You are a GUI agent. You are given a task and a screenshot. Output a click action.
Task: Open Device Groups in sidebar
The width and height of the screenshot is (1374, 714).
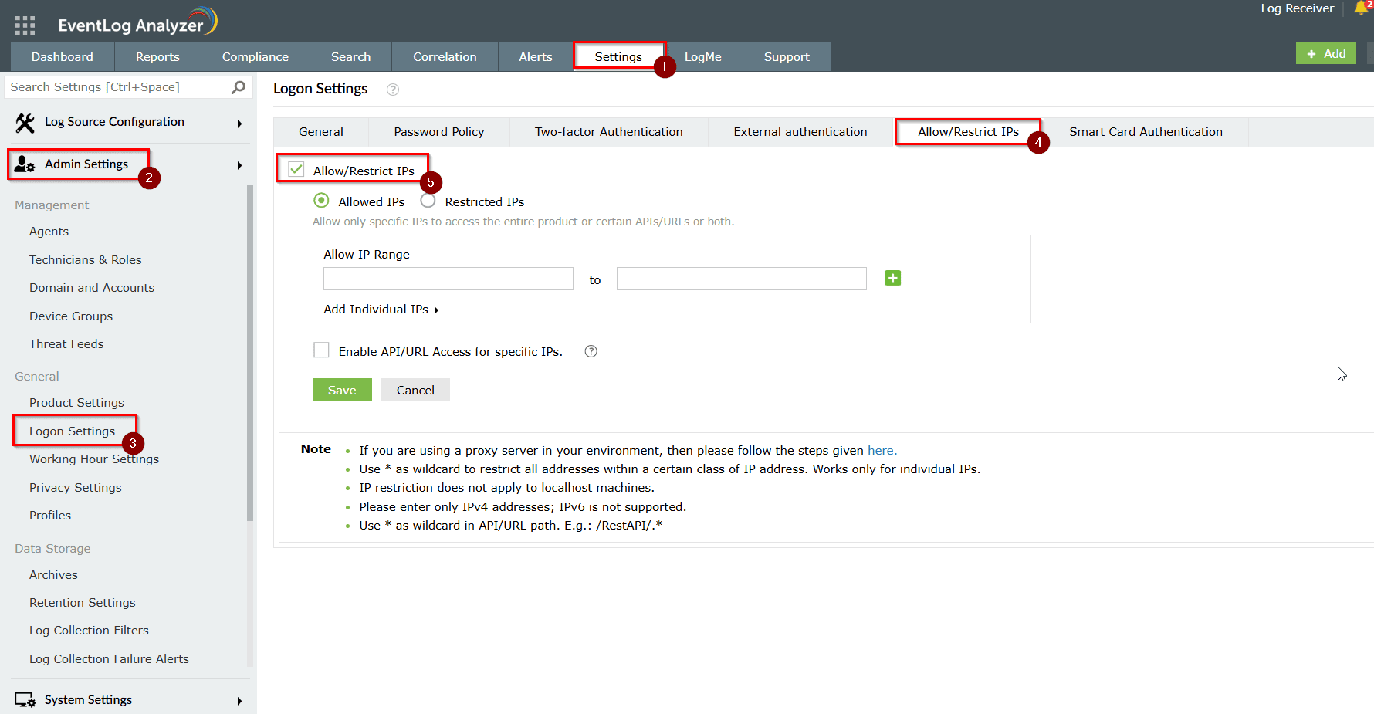pos(71,316)
